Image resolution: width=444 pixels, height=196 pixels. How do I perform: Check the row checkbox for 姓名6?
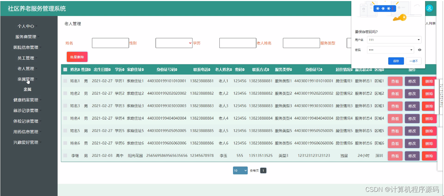coord(65,143)
